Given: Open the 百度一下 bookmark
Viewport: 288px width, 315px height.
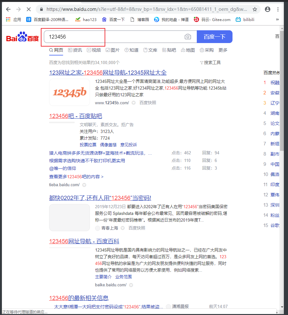Looking at the screenshot, I should pyautogui.click(x=113, y=19).
